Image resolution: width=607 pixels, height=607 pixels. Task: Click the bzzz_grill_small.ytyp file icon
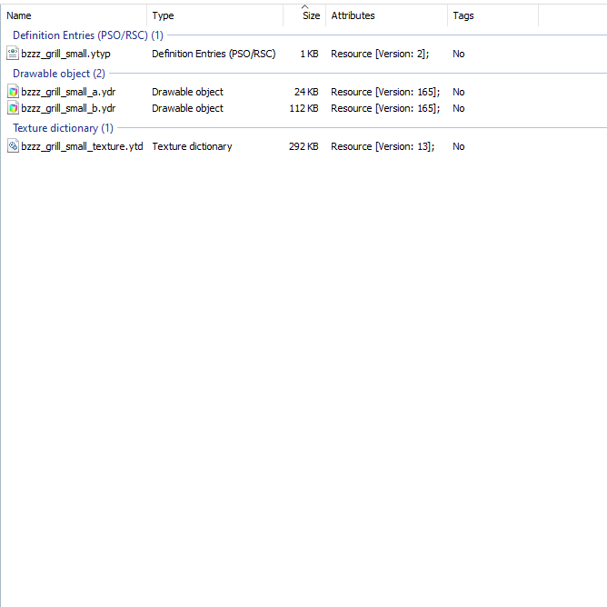click(13, 54)
